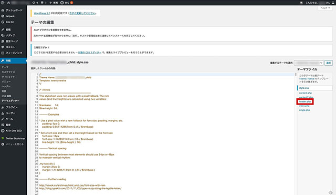Click the 選択 button next to theme dropdown
The width and height of the screenshot is (336, 195).
tap(329, 63)
